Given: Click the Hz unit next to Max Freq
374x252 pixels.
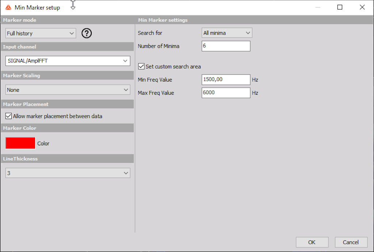Looking at the screenshot, I should click(x=255, y=93).
